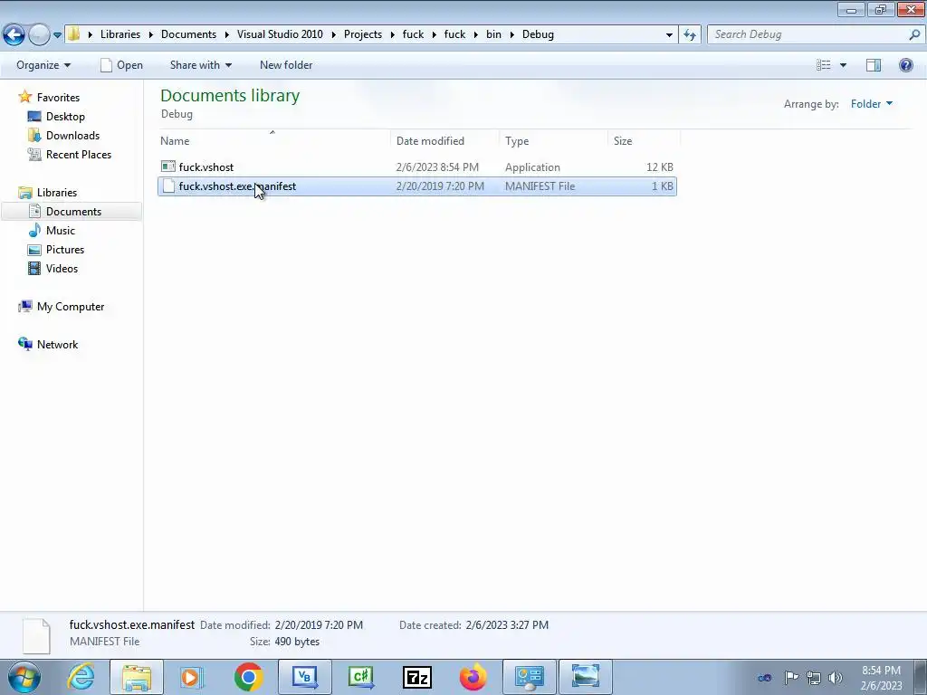Click the search magnifier icon

click(914, 34)
